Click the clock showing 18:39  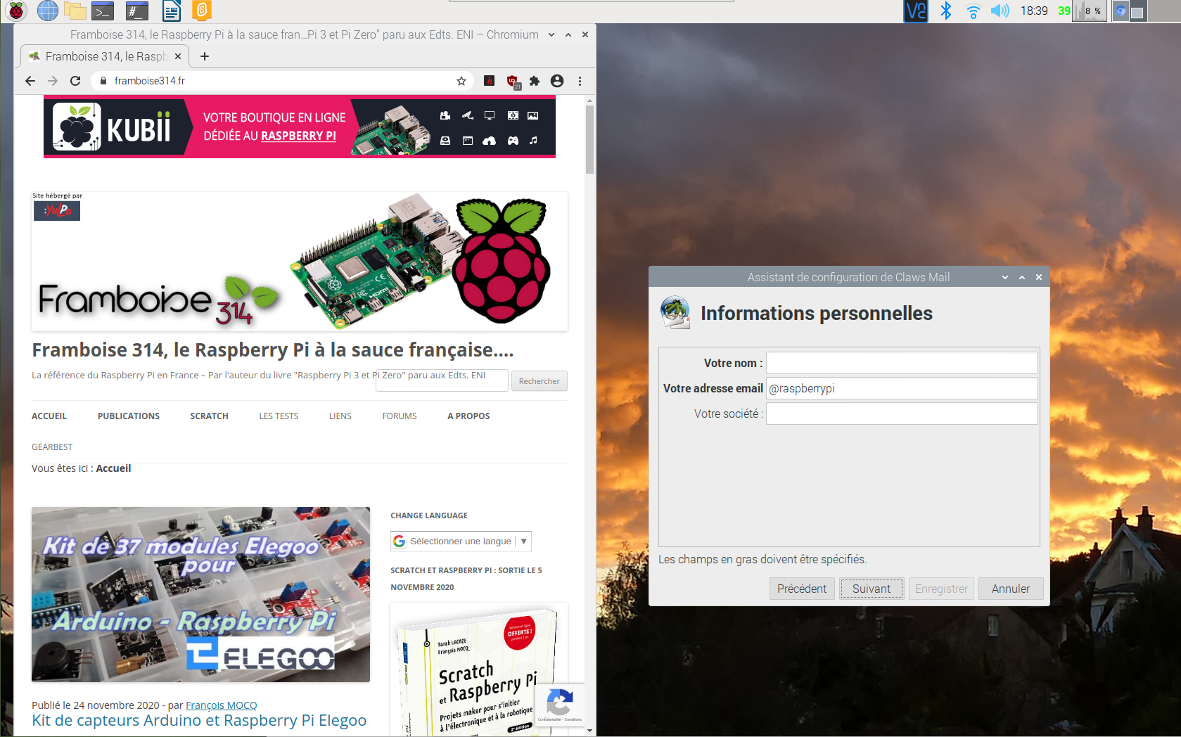coord(1034,11)
